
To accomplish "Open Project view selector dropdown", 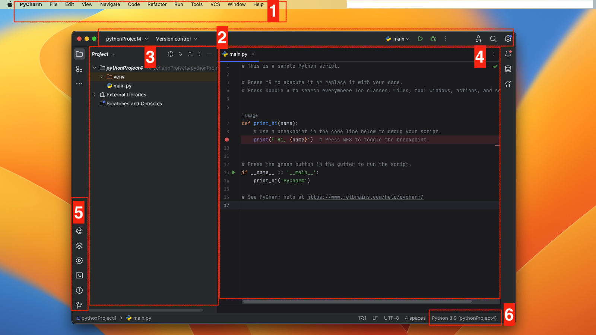I will point(103,54).
